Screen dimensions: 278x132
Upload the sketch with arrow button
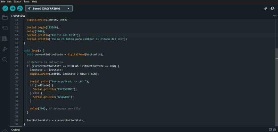[13, 8]
